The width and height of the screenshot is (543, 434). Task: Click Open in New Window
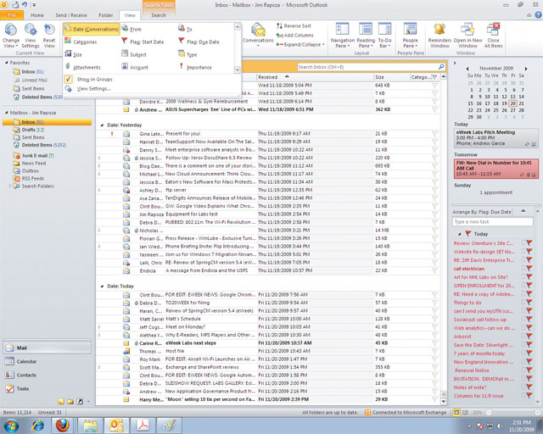pos(467,36)
